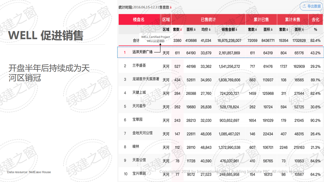Click the 导出数据 export button

(x=311, y=6)
